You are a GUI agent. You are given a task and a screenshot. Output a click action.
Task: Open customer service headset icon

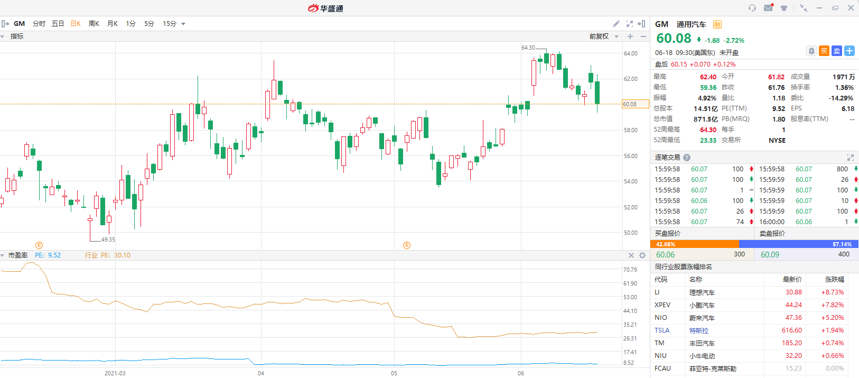coord(752,8)
